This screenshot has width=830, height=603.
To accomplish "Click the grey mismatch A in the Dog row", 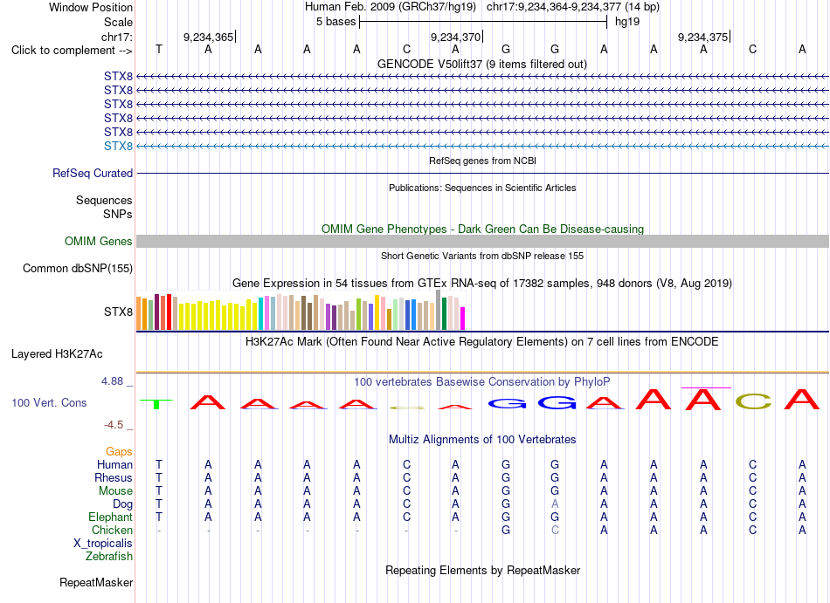I will point(555,504).
